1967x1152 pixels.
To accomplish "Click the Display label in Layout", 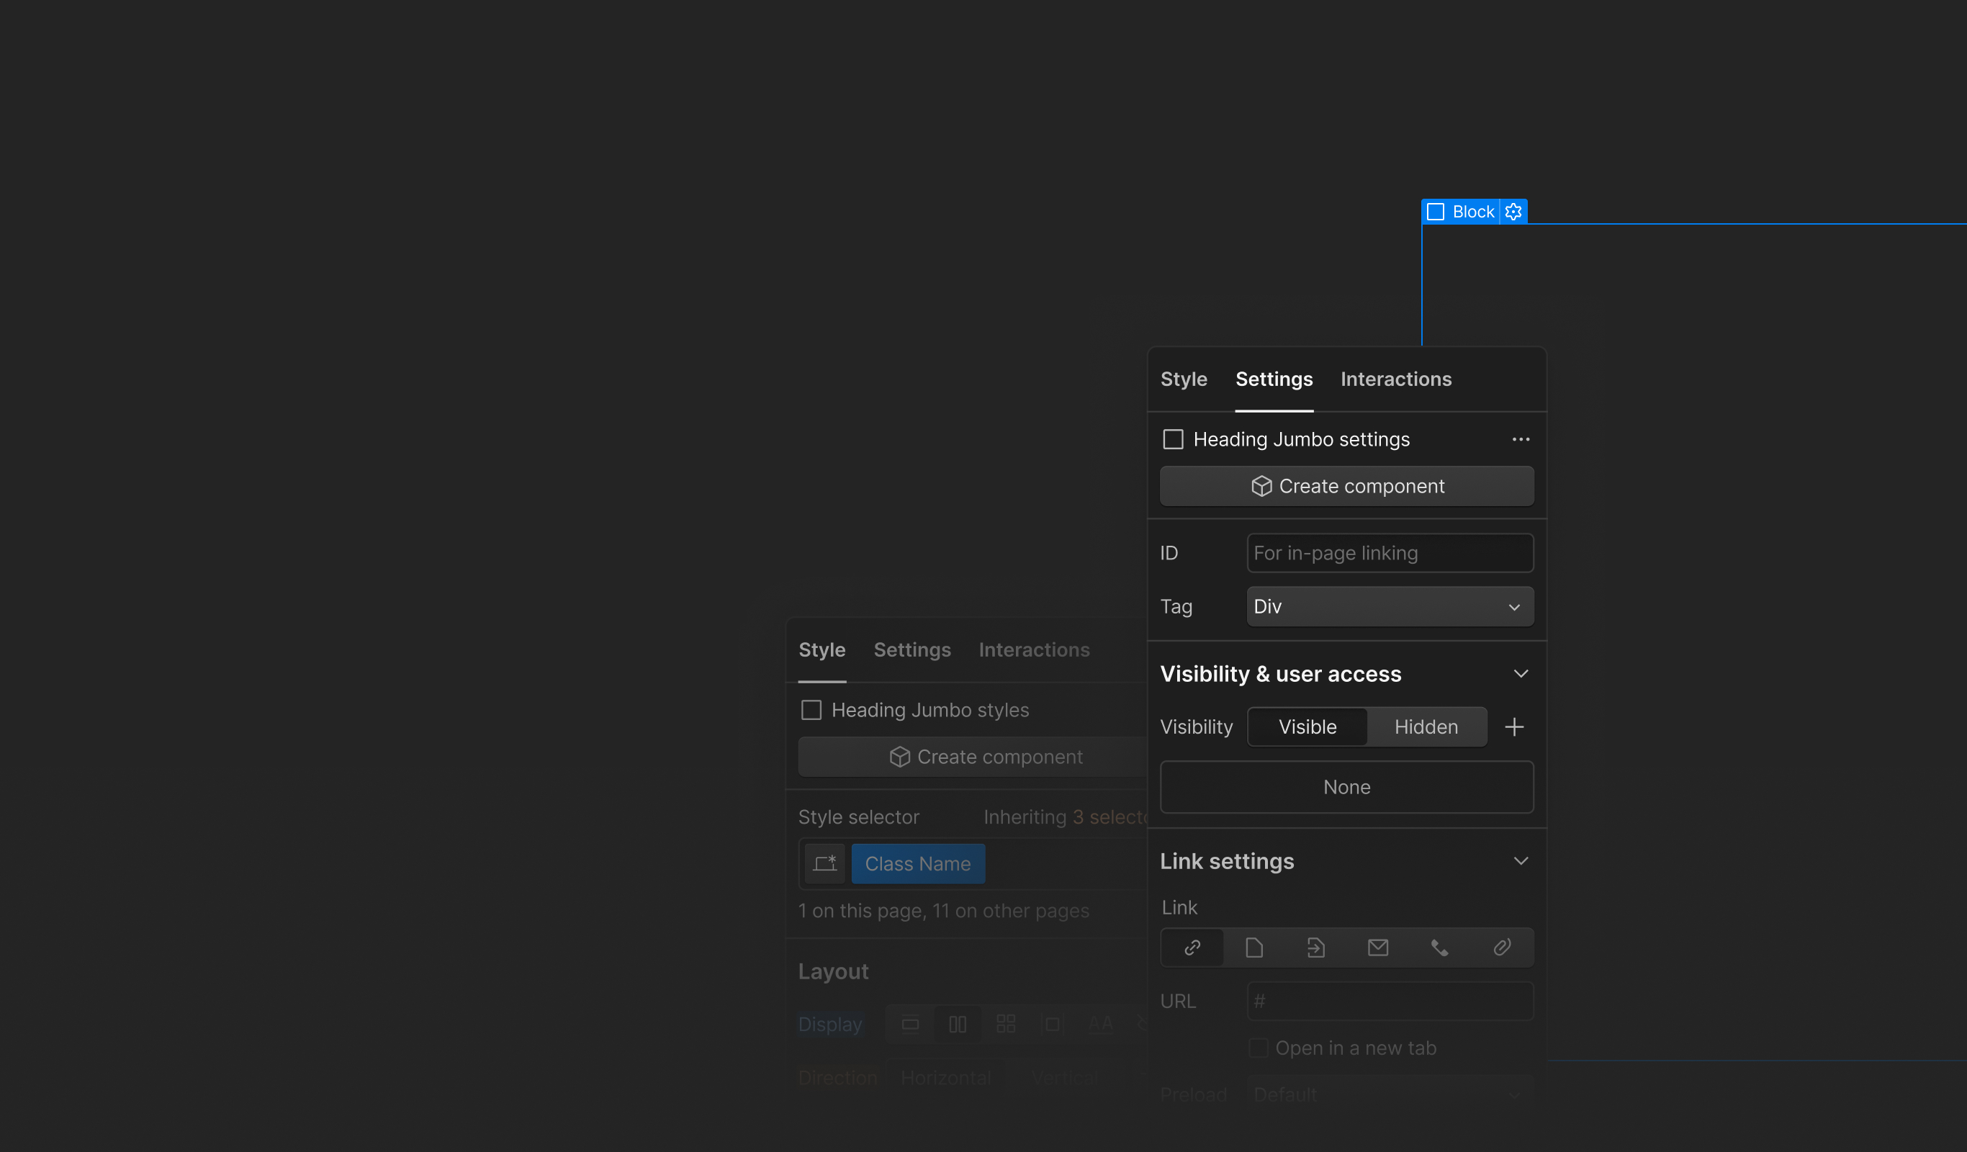I will 829,1024.
